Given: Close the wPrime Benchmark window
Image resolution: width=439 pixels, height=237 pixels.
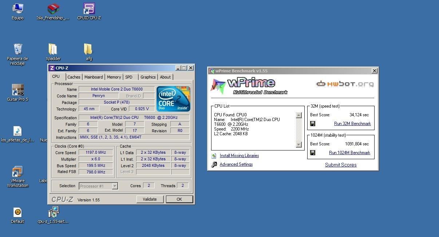Looking at the screenshot, I should click(374, 71).
